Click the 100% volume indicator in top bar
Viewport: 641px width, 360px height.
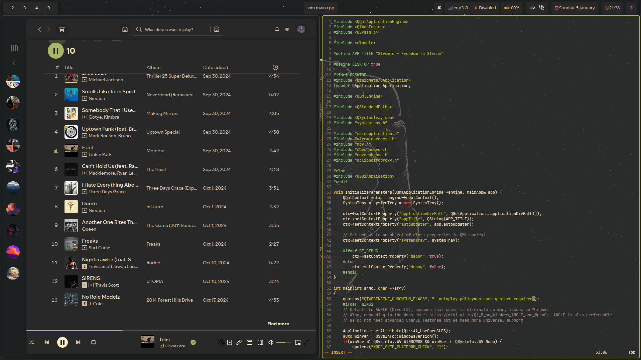pos(512,8)
